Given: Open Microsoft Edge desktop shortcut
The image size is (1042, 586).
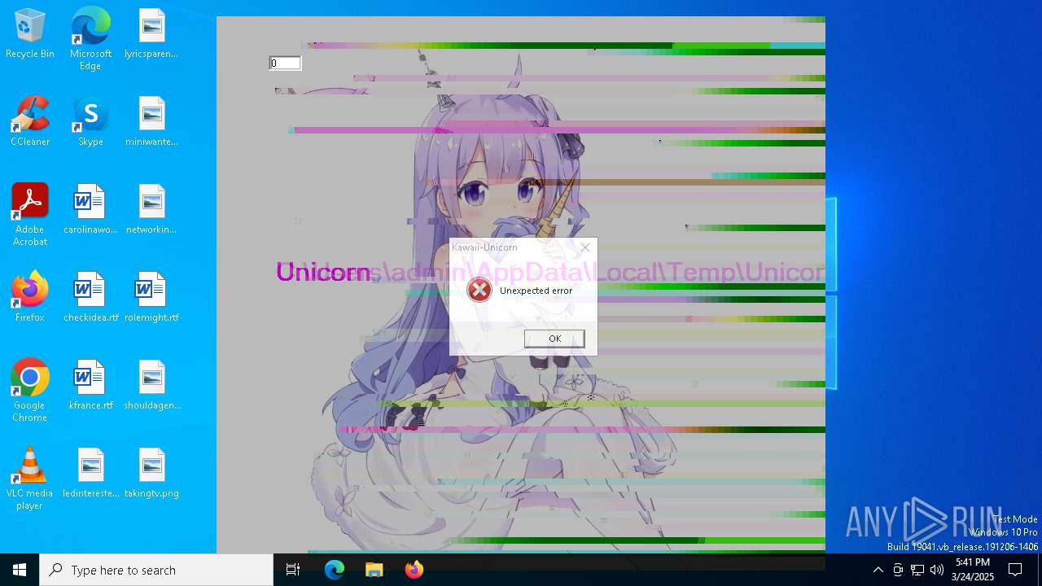Looking at the screenshot, I should click(x=90, y=39).
